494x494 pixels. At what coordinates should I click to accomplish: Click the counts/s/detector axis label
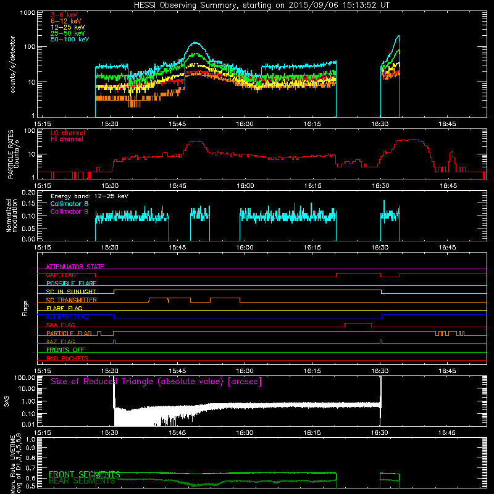(x=12, y=64)
